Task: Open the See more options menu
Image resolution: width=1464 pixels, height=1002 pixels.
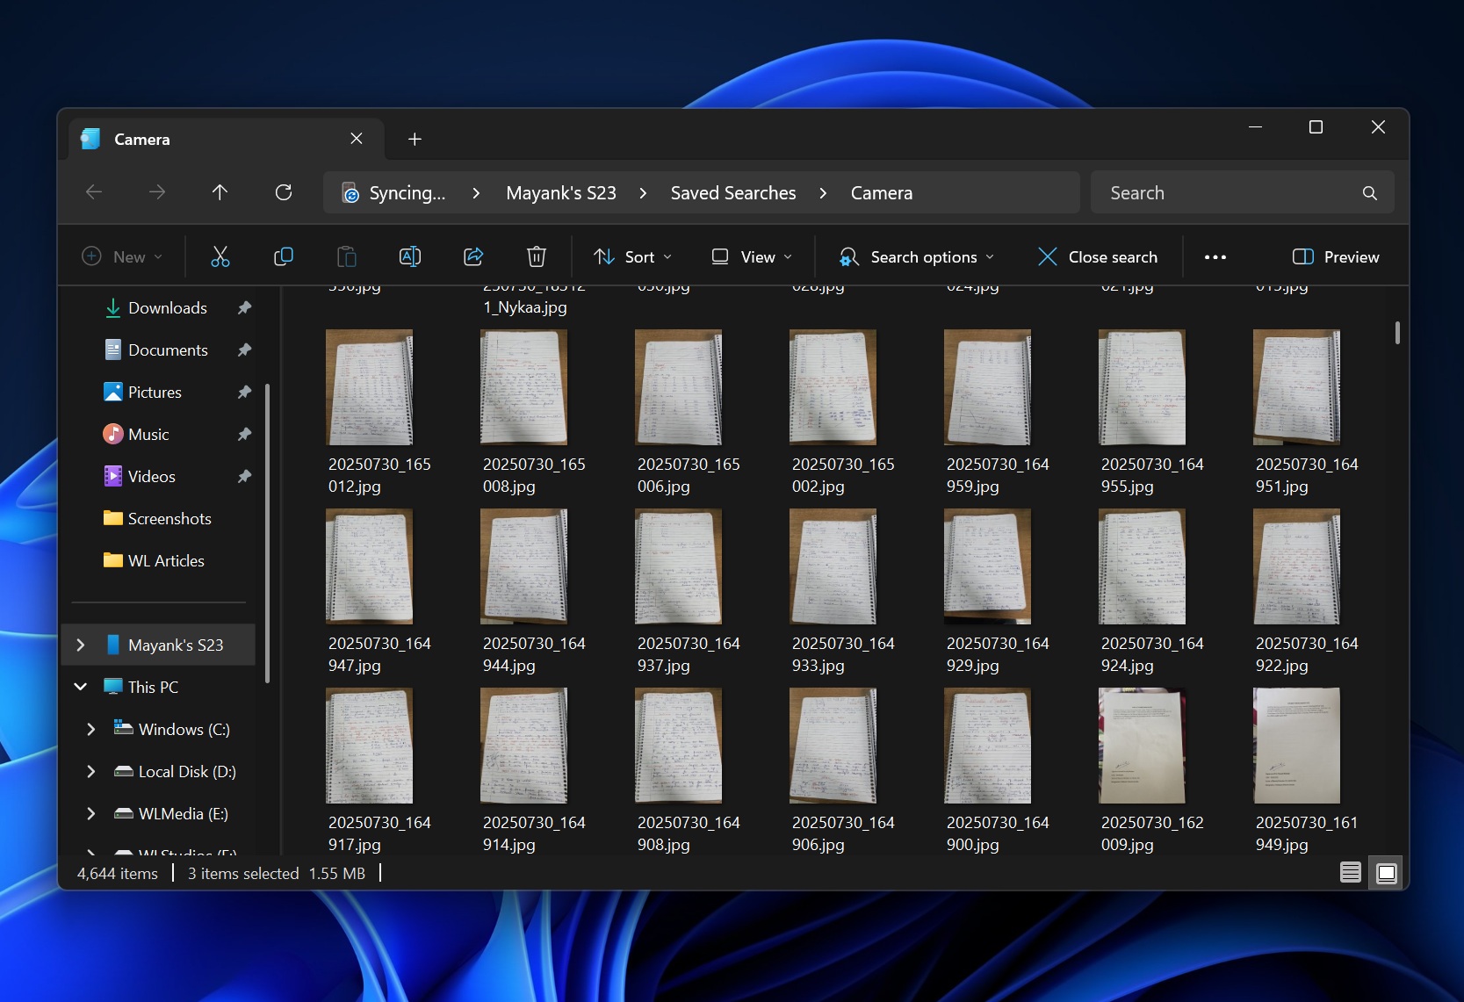Action: (1215, 256)
